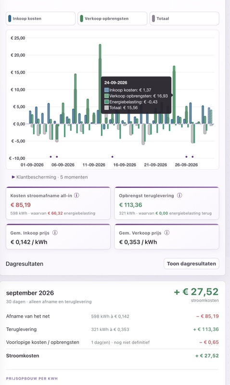
Task: Open info icon beside Gem. Inkoop prijs
Action: (55, 233)
